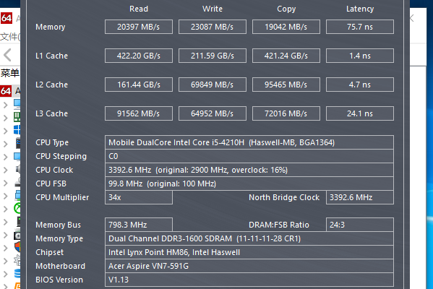Expand the tree node beside the motherboard icon
Screen dimensions: 433x289
click(5, 118)
